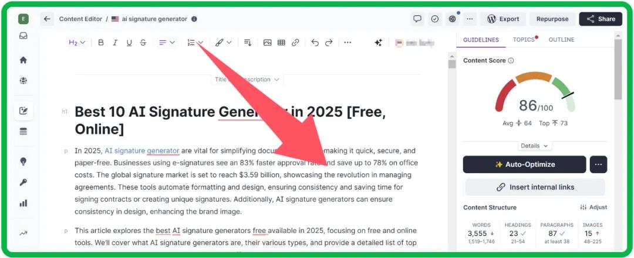This screenshot has width=634, height=258.
Task: Expand the Details section under Content Score
Action: tap(535, 146)
